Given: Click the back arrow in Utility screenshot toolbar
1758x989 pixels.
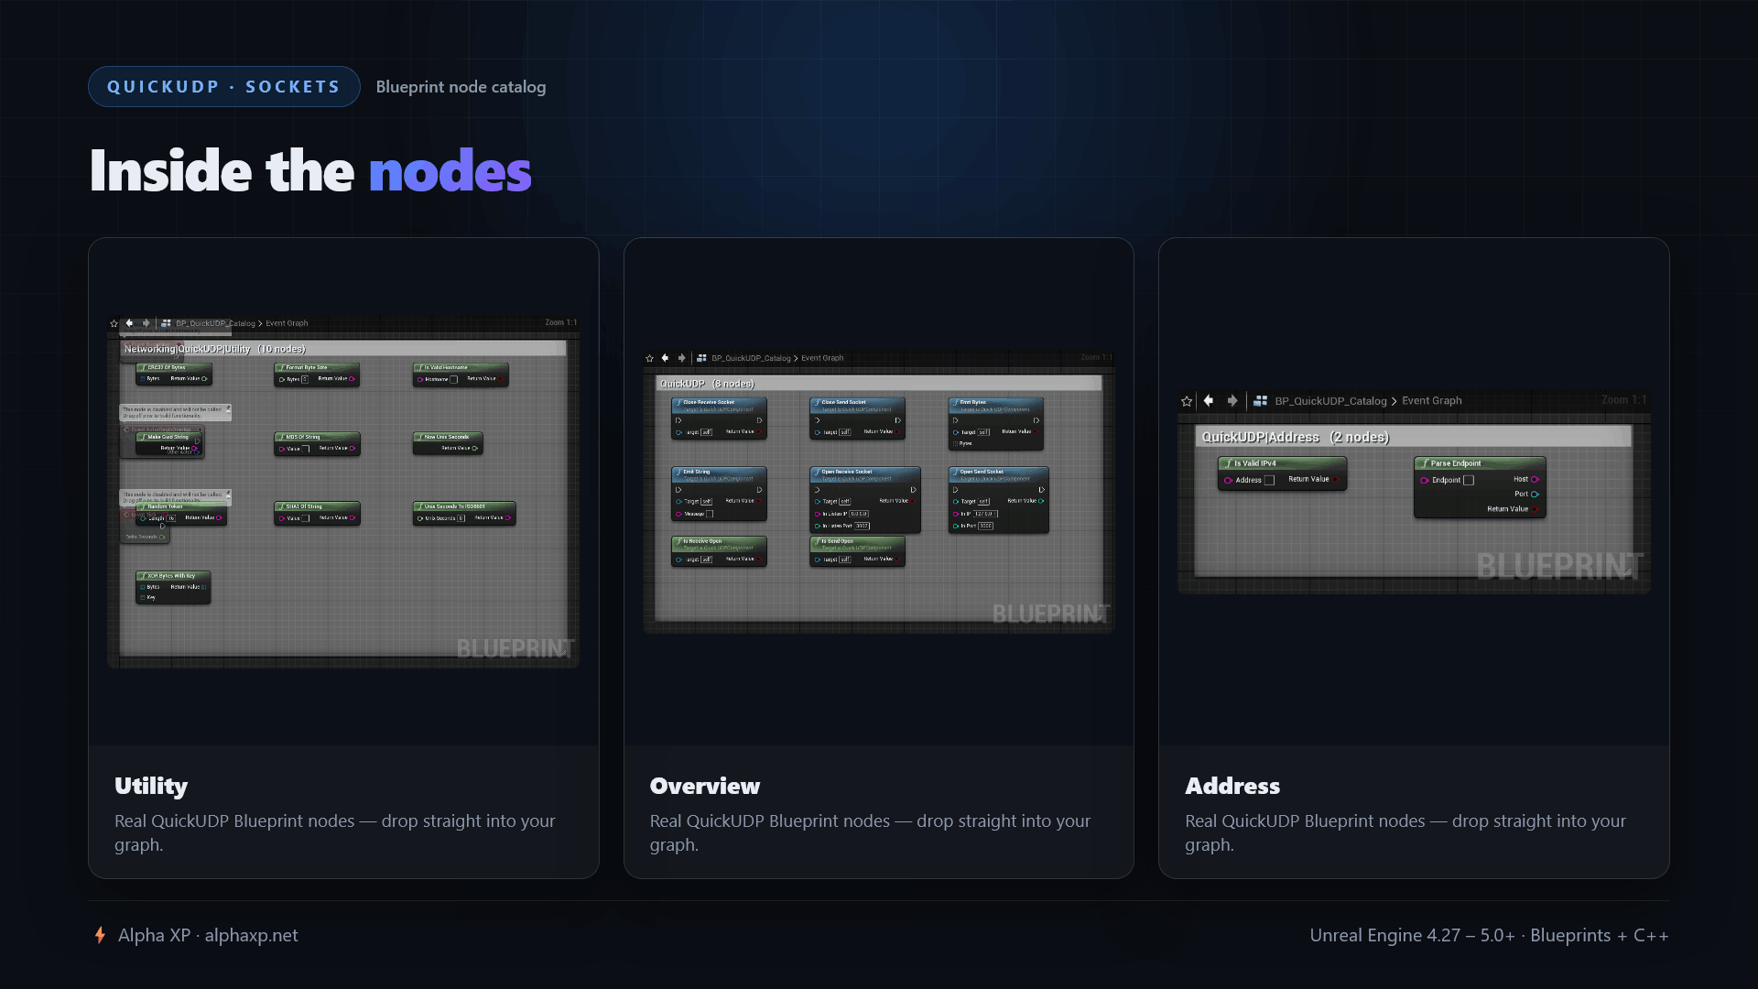Looking at the screenshot, I should click(x=130, y=322).
